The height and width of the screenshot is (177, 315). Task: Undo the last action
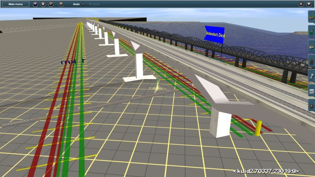tap(76, 4)
